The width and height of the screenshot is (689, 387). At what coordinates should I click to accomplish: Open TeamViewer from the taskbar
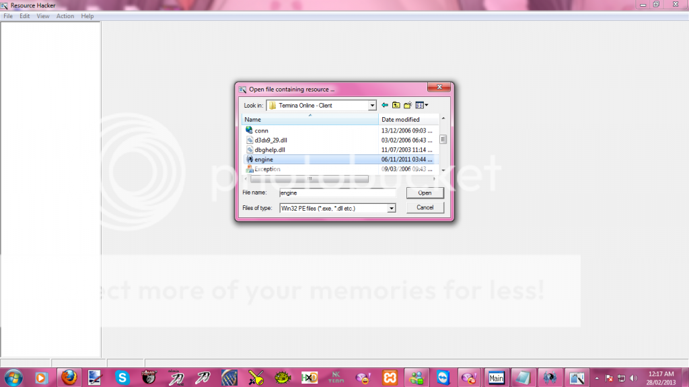coord(442,377)
